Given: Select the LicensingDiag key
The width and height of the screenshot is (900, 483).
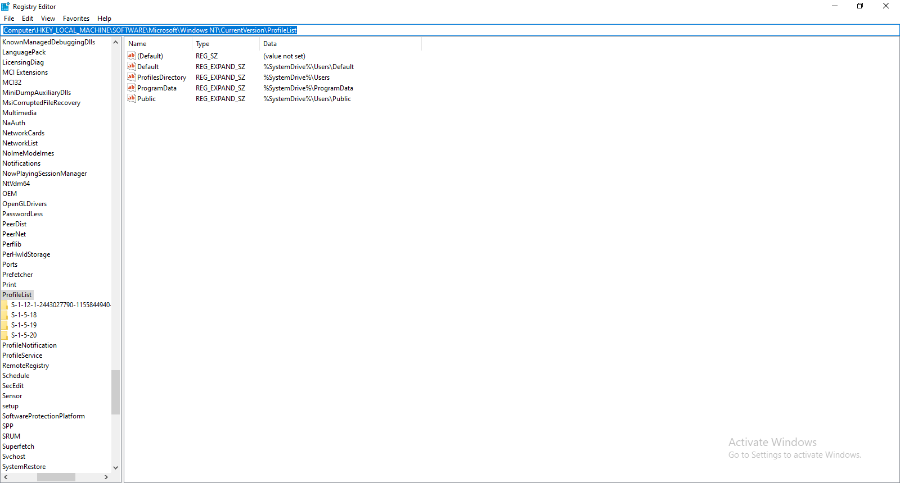Looking at the screenshot, I should (23, 62).
